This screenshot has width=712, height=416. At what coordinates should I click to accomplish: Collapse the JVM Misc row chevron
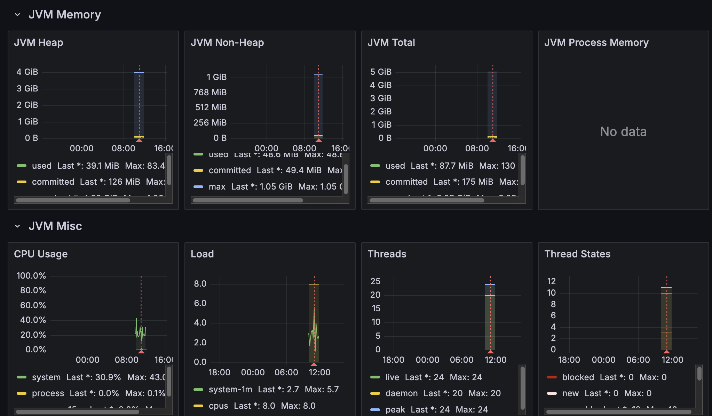pos(17,226)
